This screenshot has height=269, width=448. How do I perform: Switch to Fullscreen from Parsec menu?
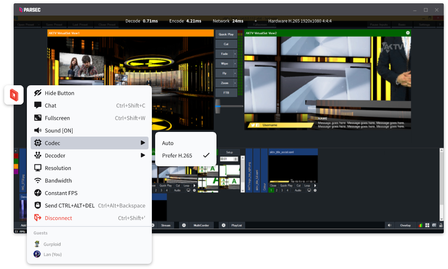point(89,118)
